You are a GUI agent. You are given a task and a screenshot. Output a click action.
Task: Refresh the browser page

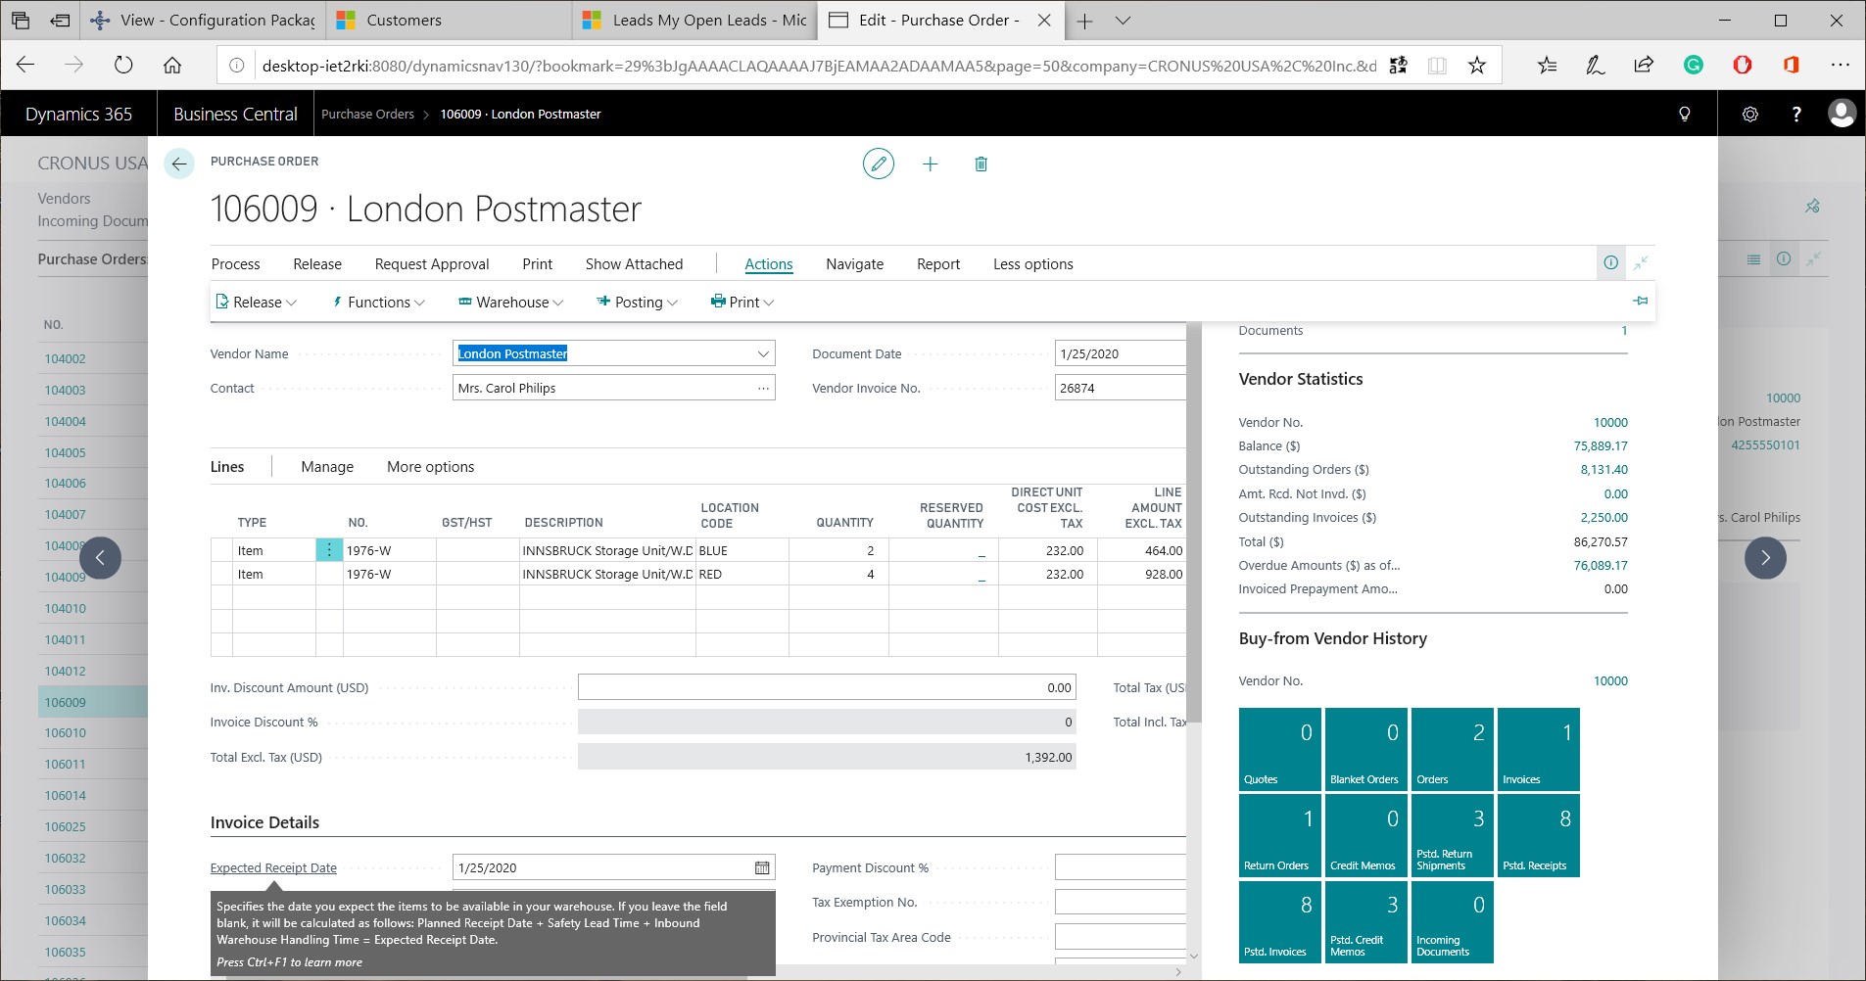point(123,66)
